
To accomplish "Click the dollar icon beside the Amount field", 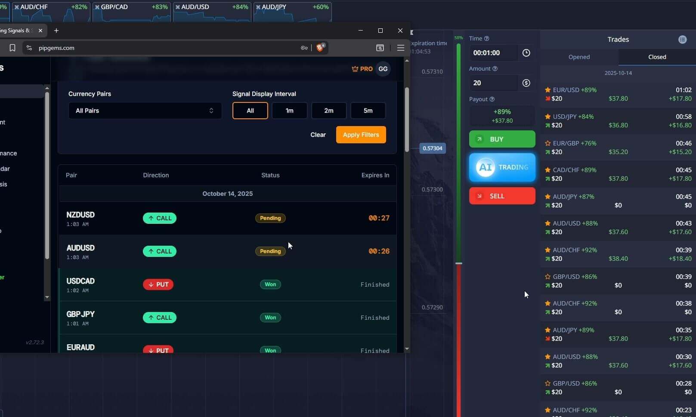I will click(x=526, y=83).
